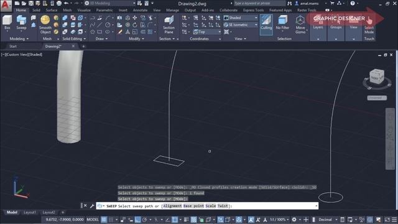Toggle the Culling selection option
Screen dimensions: 398x224
tap(266, 24)
